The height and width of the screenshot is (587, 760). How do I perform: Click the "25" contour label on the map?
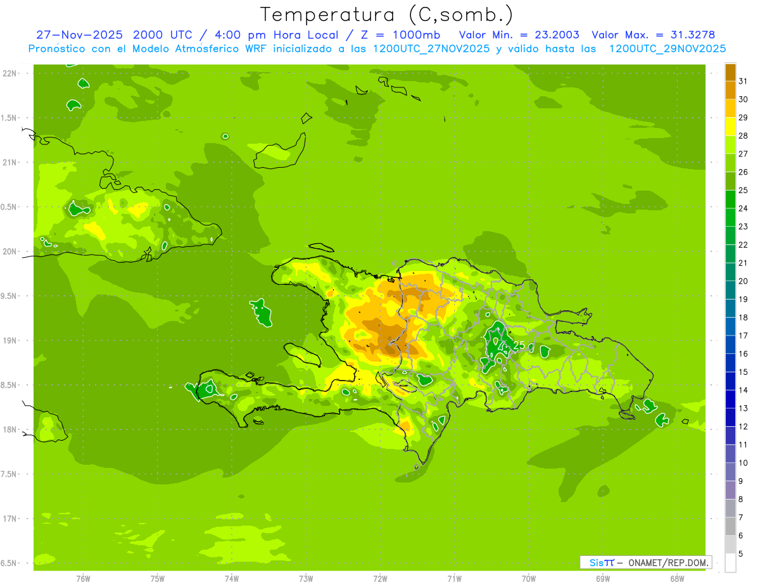point(519,346)
